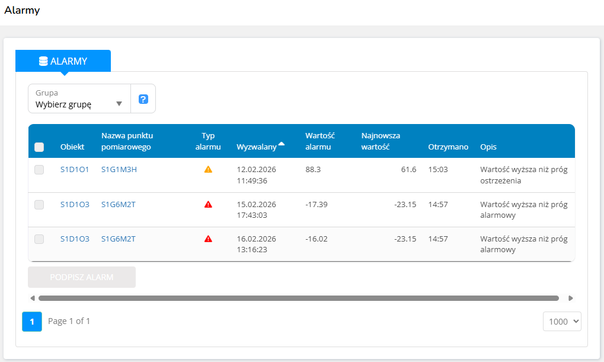Screen dimensions: 604x362
Task: Open the Grupa 'Wybierz grupę' dropdown
Action: [79, 99]
